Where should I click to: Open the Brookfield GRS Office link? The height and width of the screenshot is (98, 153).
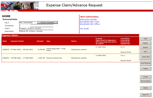click(x=90, y=24)
